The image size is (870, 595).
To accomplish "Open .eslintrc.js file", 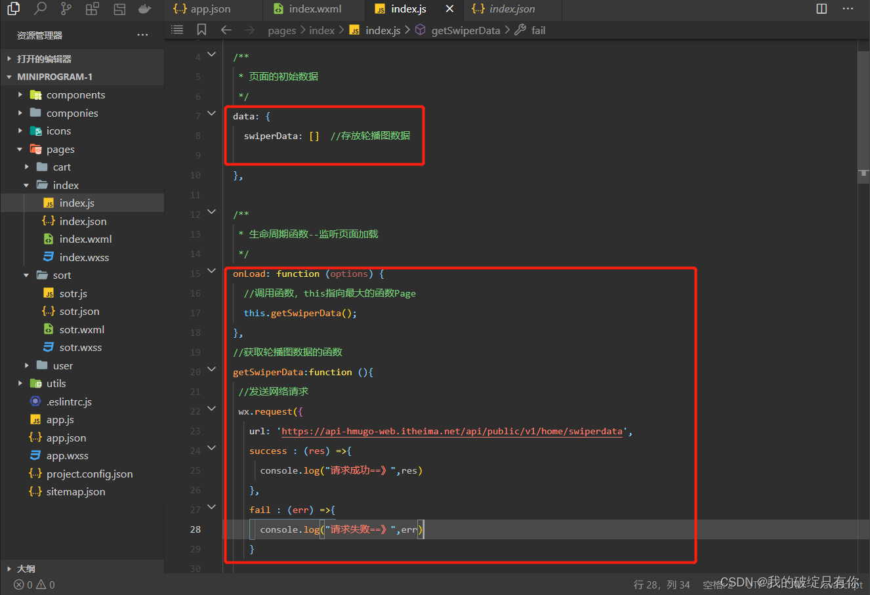I will coord(82,401).
